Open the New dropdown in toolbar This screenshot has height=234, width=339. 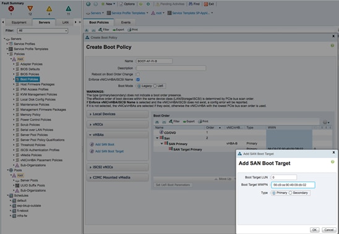[x=108, y=4]
